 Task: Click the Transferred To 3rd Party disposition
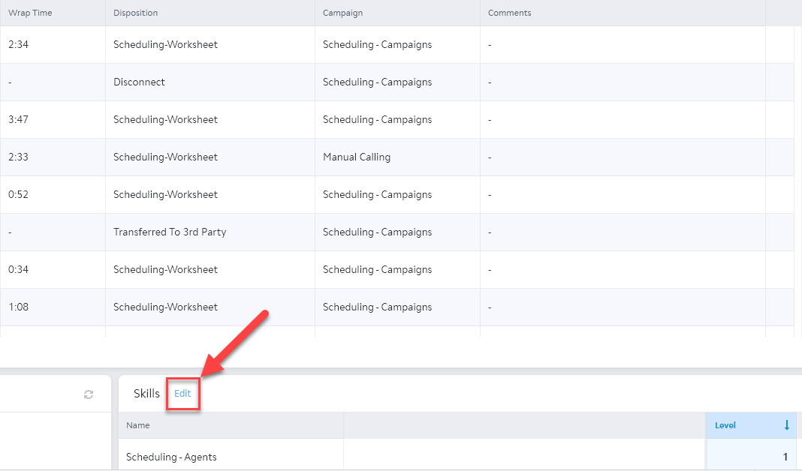pyautogui.click(x=170, y=232)
